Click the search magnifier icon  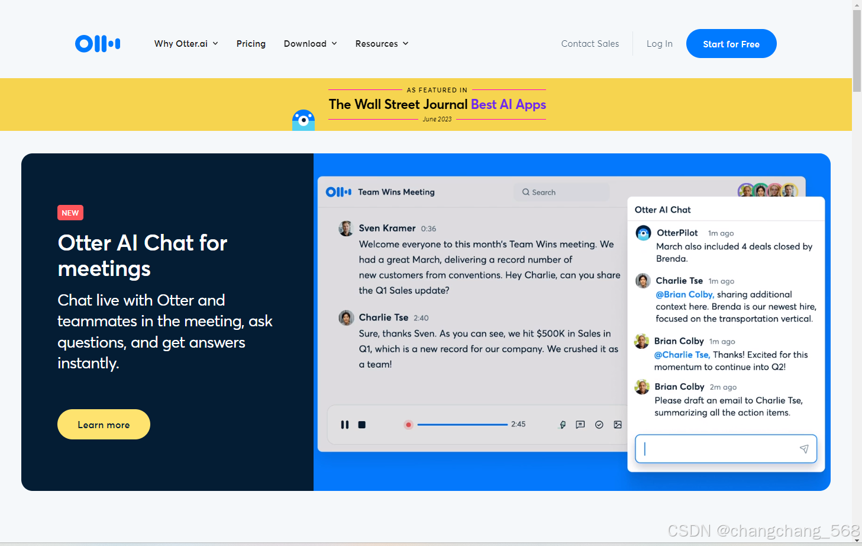click(525, 192)
